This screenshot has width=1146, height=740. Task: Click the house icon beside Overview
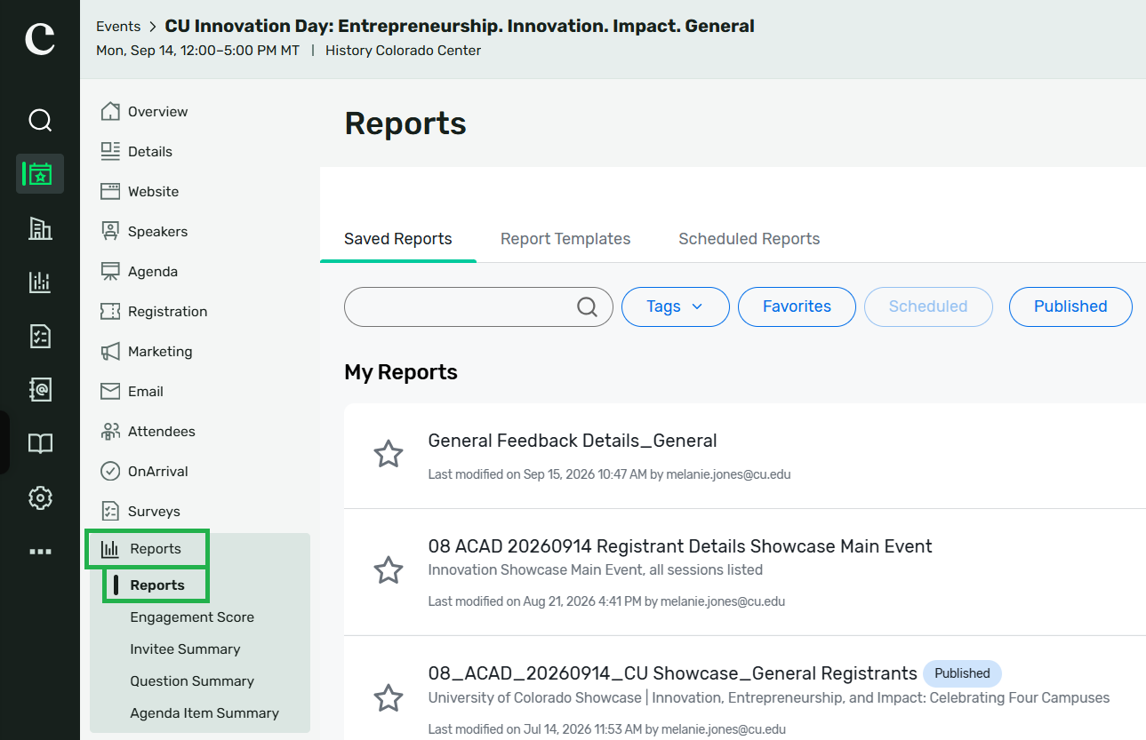(x=110, y=111)
